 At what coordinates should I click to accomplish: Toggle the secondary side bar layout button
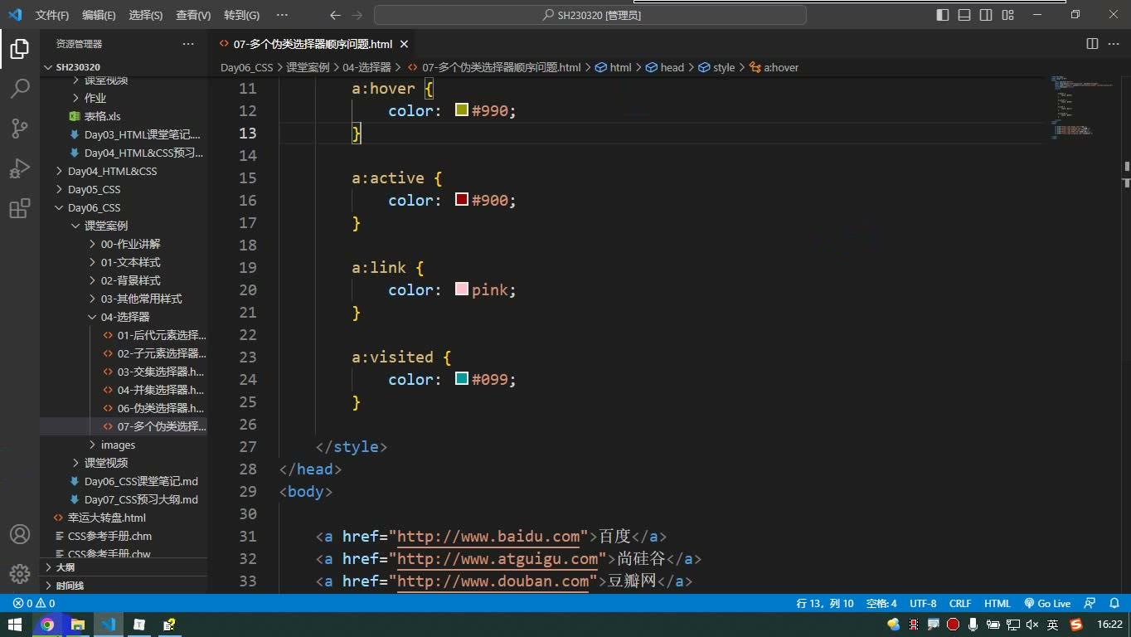(x=986, y=15)
